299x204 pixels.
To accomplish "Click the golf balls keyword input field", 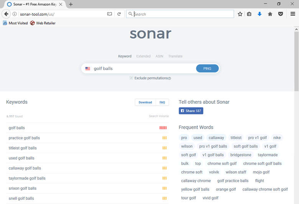I will coord(142,69).
